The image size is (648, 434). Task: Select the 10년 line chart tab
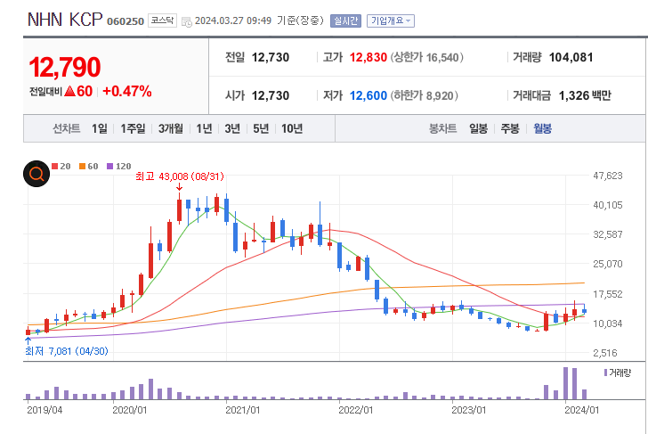click(x=292, y=128)
